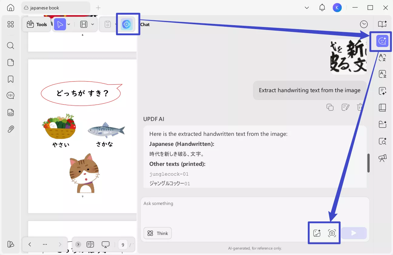Enable Think mode in the chat
Viewport: 393px width, 255px height.
pyautogui.click(x=158, y=233)
